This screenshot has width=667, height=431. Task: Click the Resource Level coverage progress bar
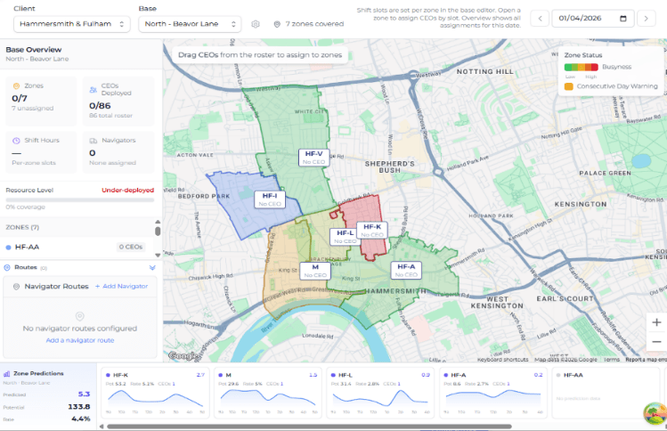pos(80,200)
